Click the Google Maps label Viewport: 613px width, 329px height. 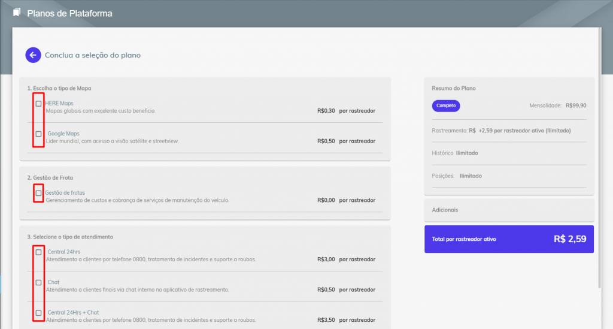coord(63,134)
